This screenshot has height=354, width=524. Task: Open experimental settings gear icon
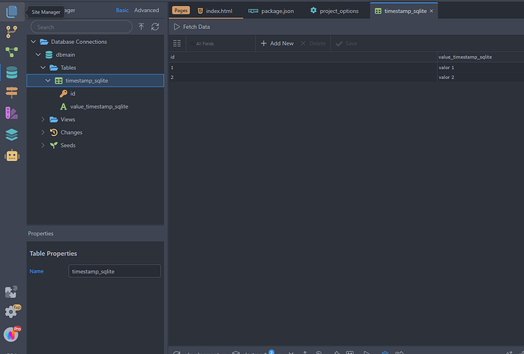11,312
